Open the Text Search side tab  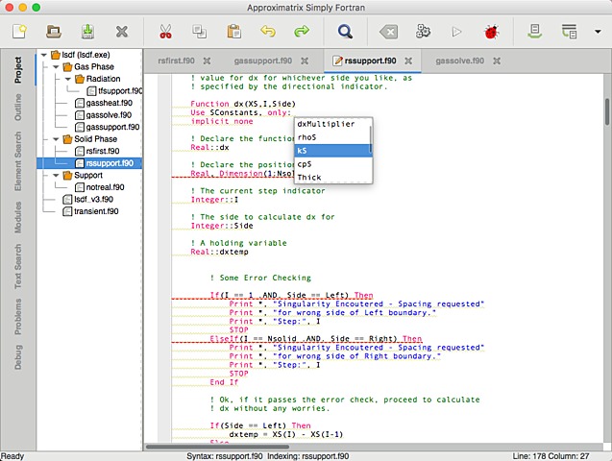18,266
